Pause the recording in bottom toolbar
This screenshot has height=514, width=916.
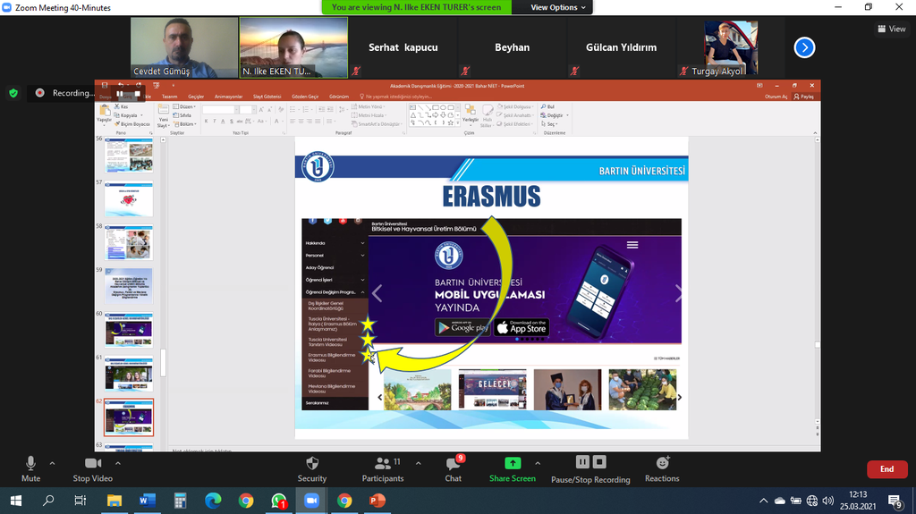582,462
